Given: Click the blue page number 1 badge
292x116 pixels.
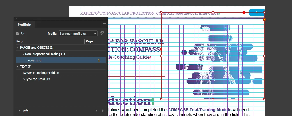Looking at the screenshot, I should click(257, 13).
